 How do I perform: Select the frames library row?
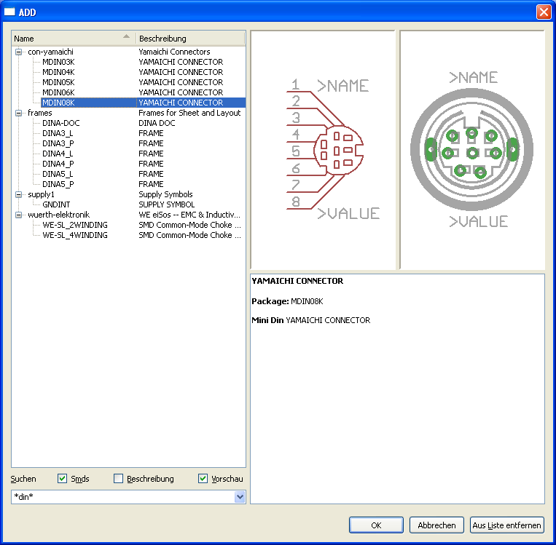coord(39,113)
